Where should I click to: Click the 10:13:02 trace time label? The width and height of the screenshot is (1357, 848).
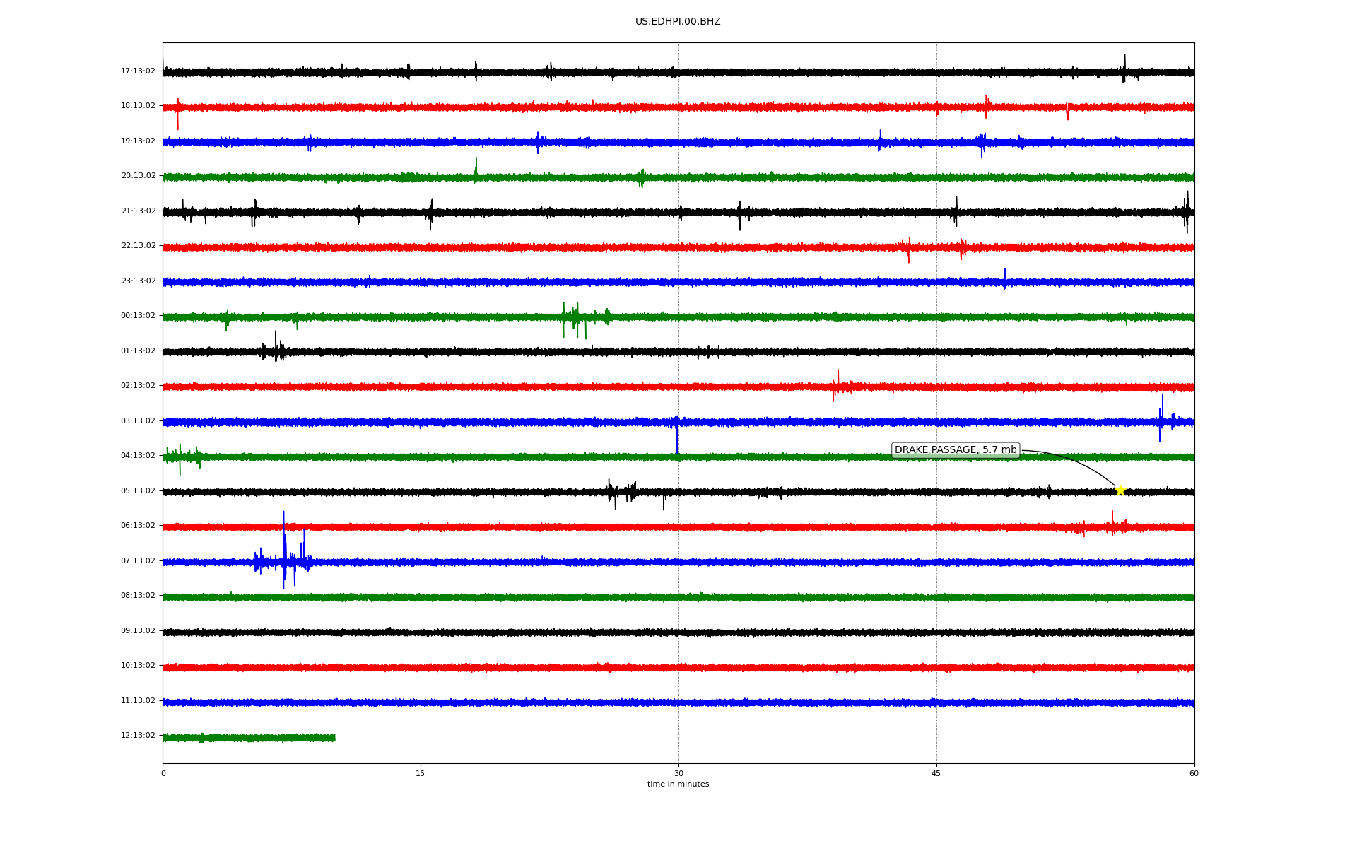tap(138, 666)
